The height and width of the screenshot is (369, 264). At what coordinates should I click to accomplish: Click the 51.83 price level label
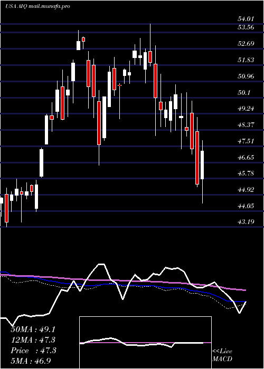point(246,60)
